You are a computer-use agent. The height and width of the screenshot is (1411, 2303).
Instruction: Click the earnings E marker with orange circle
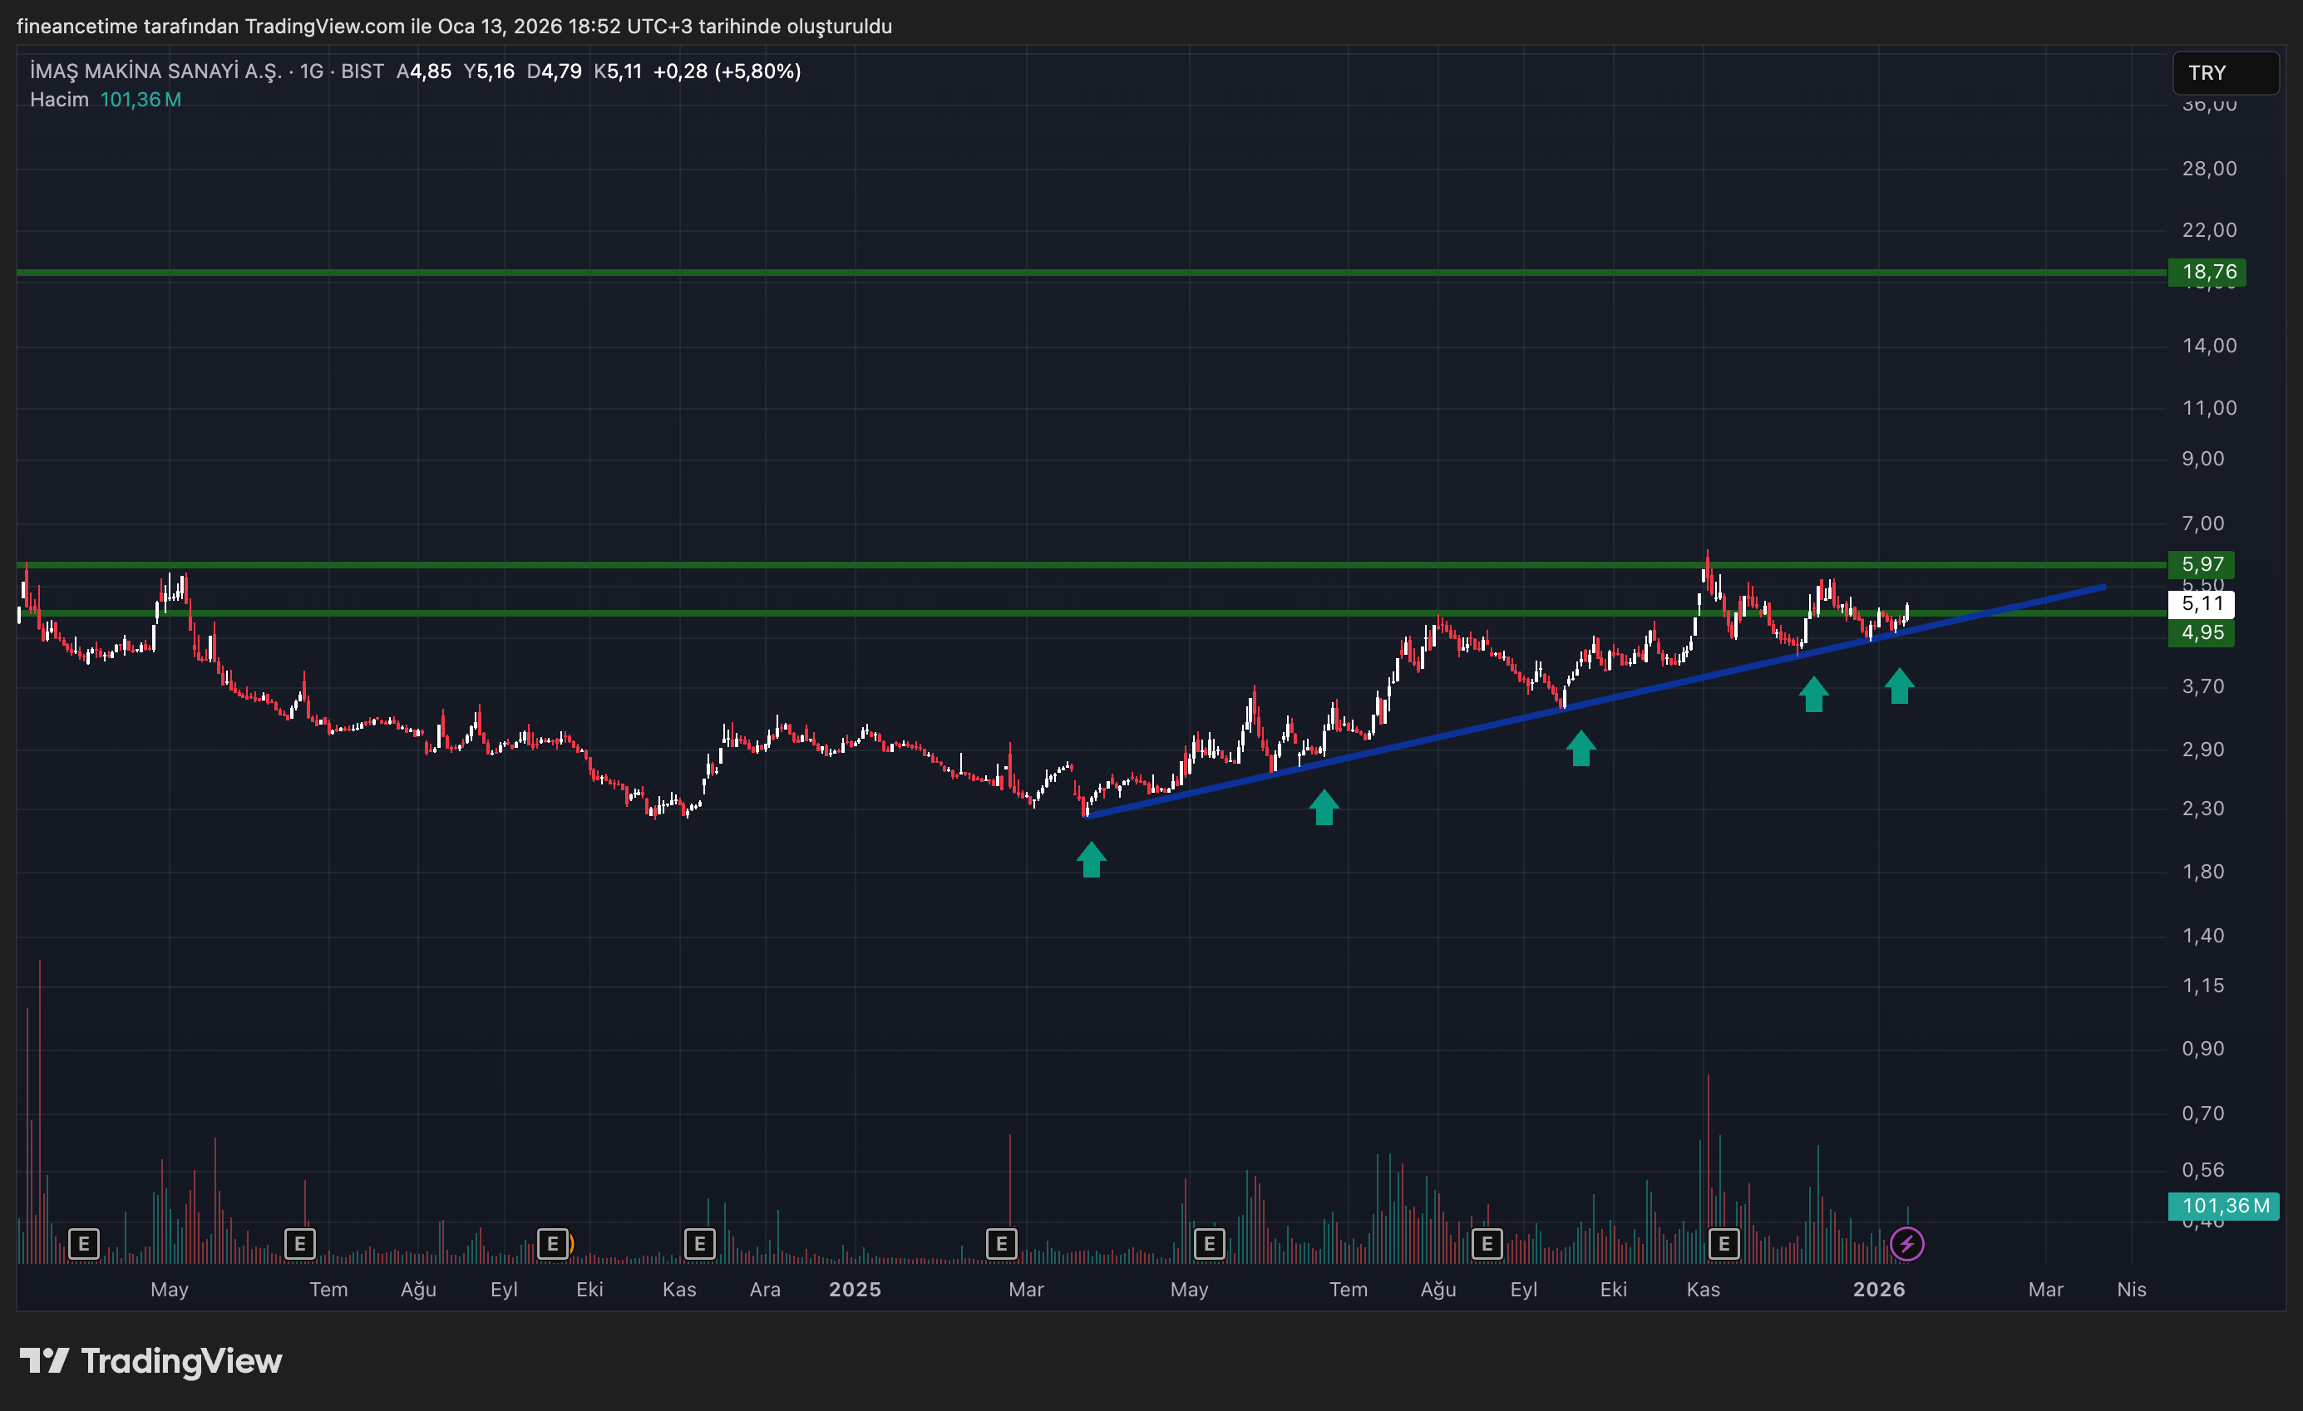coord(554,1244)
